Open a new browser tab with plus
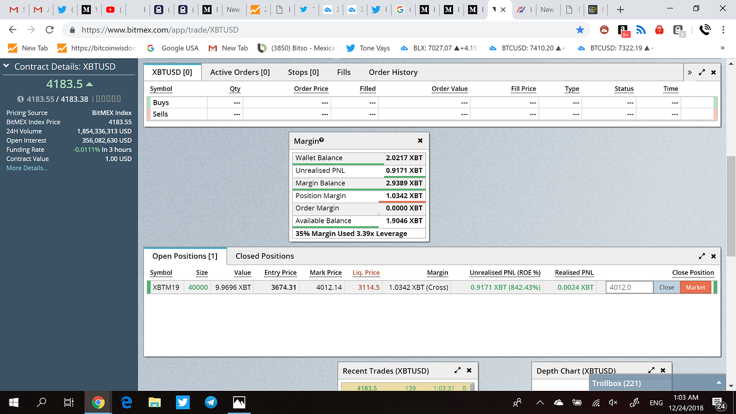The image size is (736, 414). (x=620, y=9)
